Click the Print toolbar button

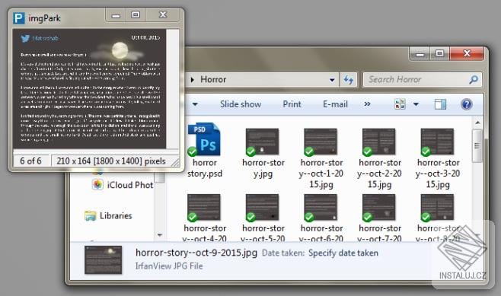[x=292, y=104]
